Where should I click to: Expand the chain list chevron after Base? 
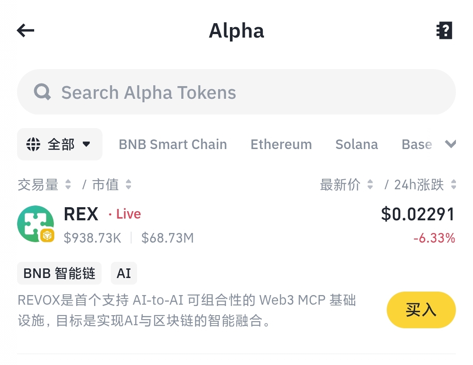coord(450,144)
